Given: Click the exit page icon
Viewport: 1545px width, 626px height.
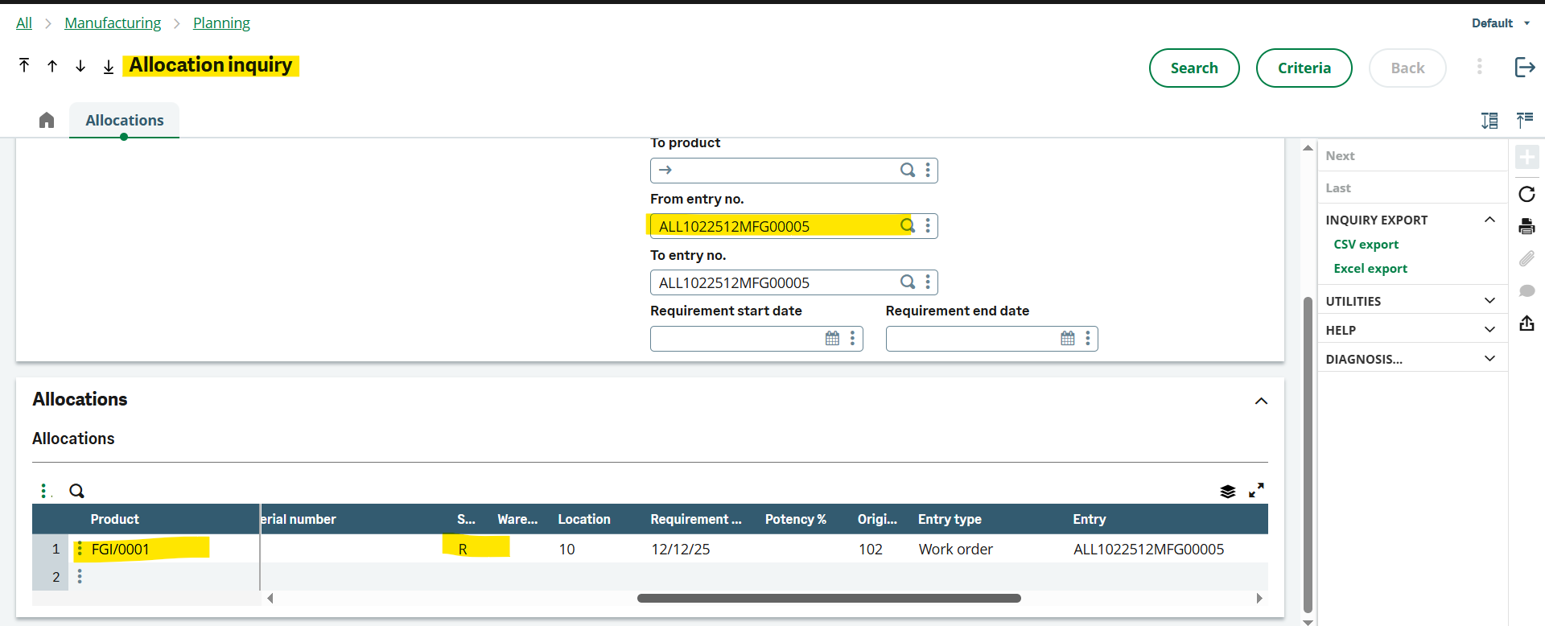Looking at the screenshot, I should [1525, 67].
